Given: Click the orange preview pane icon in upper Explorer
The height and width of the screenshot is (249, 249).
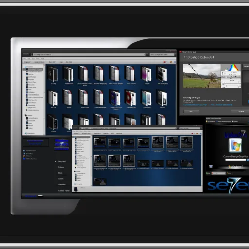Looking at the screenshot, I should [x=171, y=62].
